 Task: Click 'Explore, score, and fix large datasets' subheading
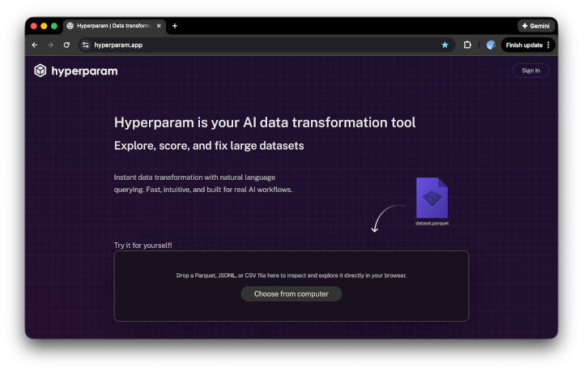209,145
